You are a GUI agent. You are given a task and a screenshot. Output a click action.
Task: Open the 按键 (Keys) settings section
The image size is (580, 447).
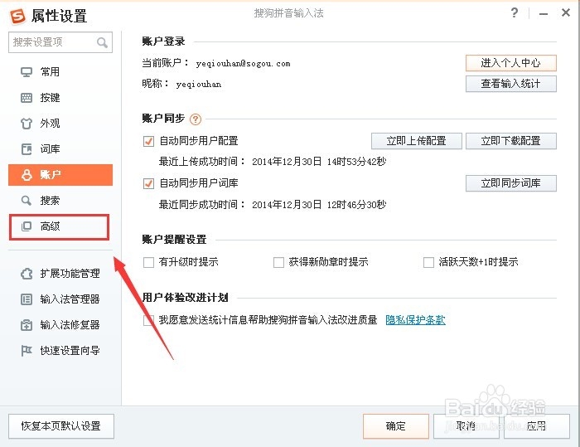click(50, 98)
